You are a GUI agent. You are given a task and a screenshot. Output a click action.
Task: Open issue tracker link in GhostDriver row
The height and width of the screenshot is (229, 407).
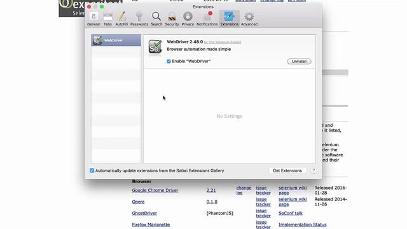point(263,213)
